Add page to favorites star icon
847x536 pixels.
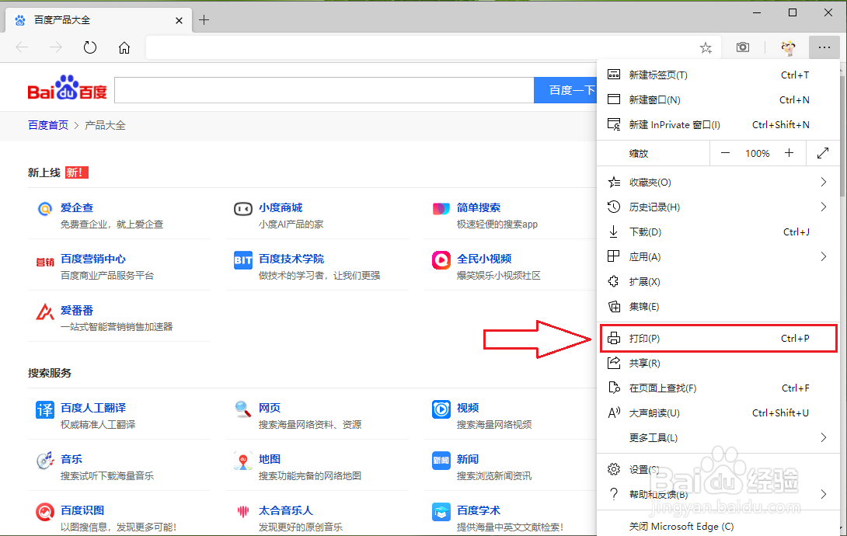click(x=706, y=47)
